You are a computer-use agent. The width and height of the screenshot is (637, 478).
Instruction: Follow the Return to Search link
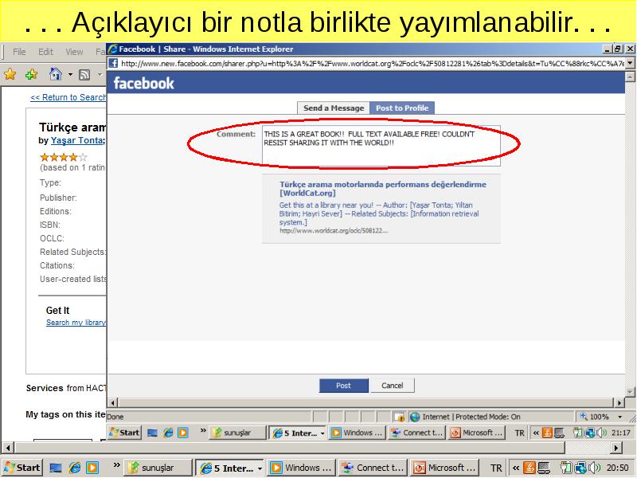coord(68,97)
